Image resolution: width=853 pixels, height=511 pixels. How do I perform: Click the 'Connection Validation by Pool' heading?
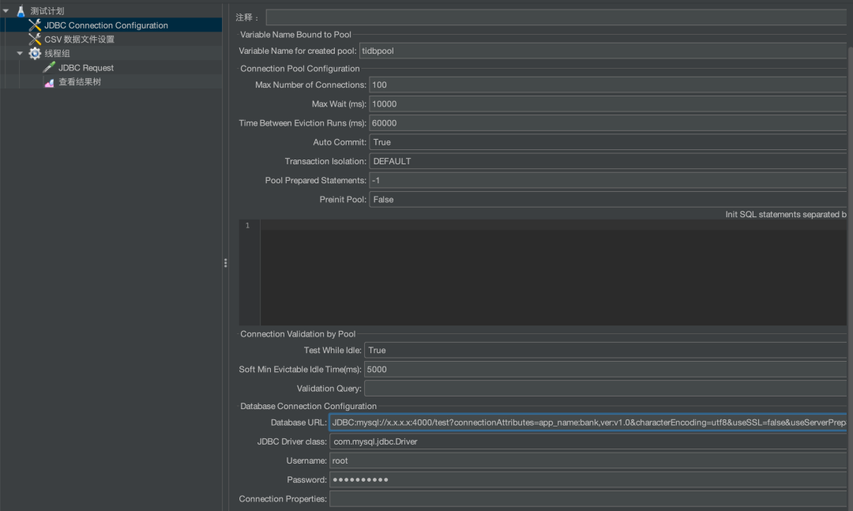(x=298, y=333)
